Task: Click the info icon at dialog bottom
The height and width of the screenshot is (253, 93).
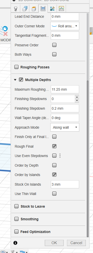Action: tap(15, 243)
